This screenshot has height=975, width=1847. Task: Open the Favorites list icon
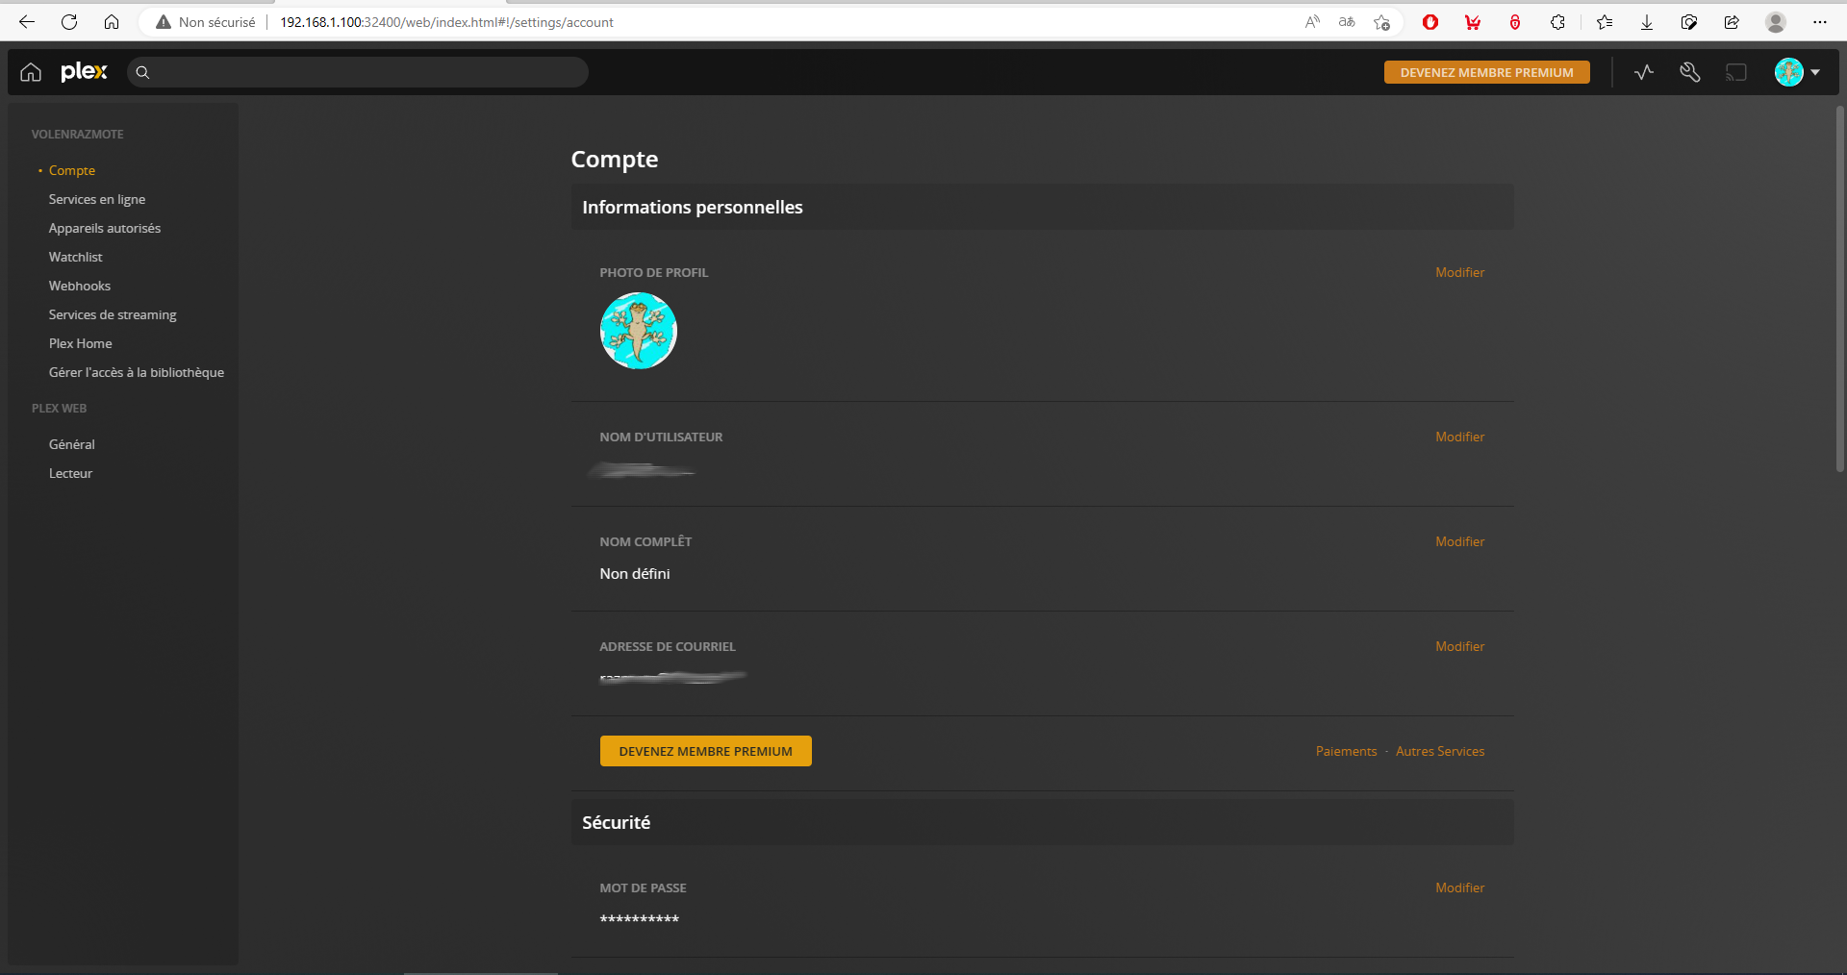1605,22
